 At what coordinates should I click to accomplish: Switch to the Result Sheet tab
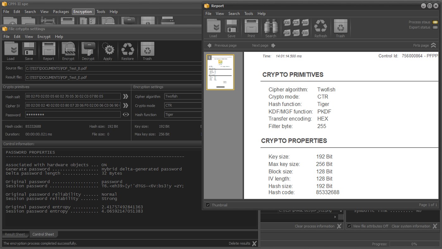coord(15,234)
